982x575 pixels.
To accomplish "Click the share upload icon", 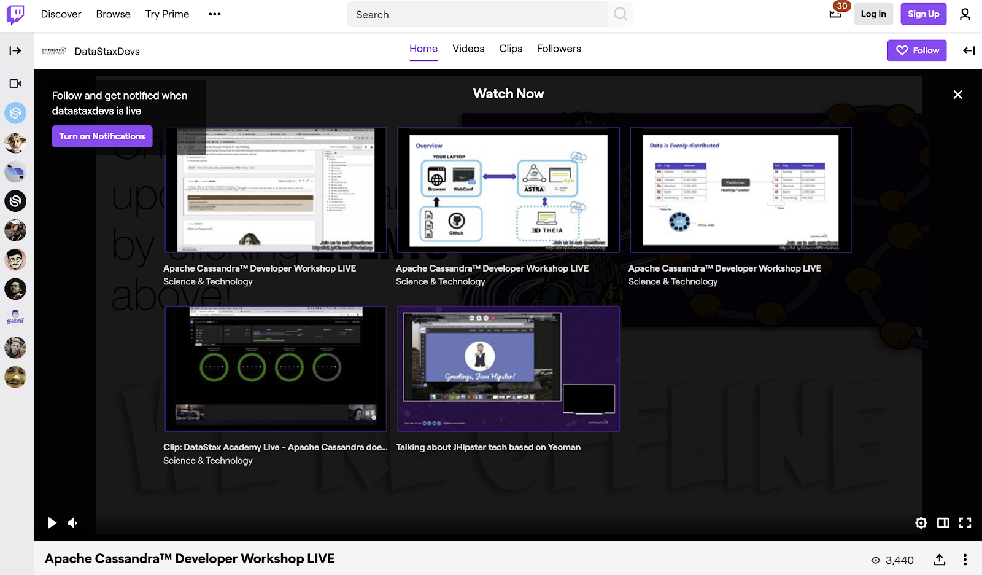I will (939, 560).
